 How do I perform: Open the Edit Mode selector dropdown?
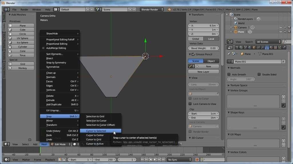pos(60,144)
